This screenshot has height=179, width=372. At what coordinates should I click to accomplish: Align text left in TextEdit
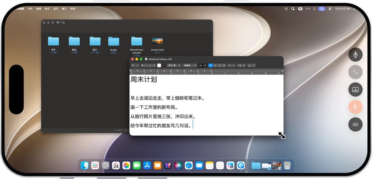(x=211, y=65)
